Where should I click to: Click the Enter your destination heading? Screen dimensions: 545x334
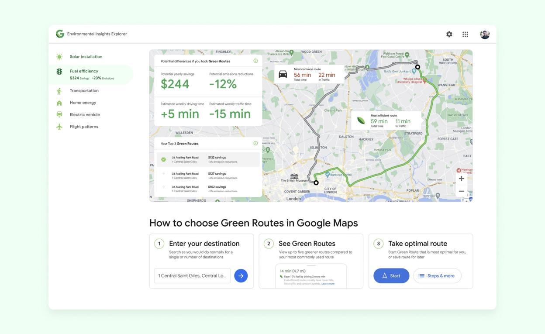point(204,244)
